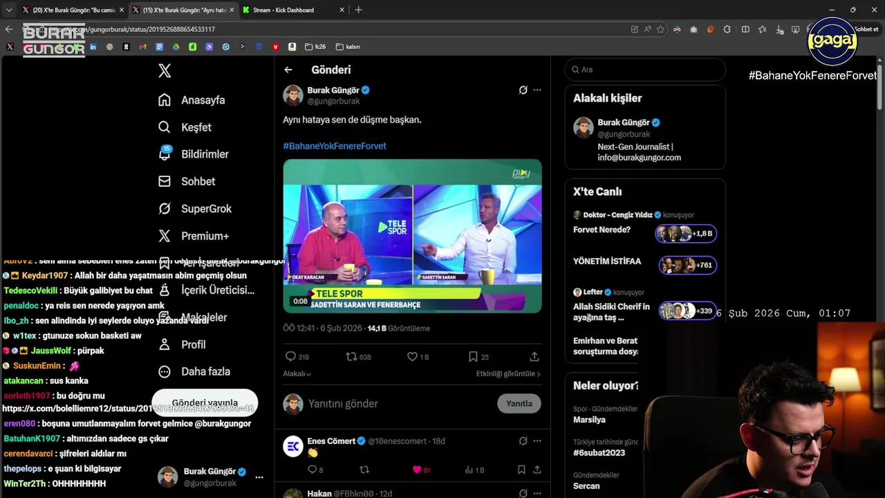
Task: Open Keşfet explore page
Action: [185, 127]
